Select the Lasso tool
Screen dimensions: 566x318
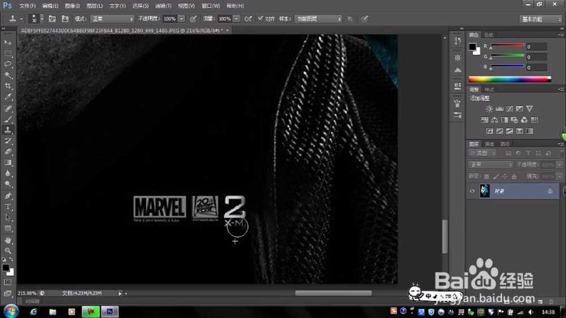(x=8, y=64)
